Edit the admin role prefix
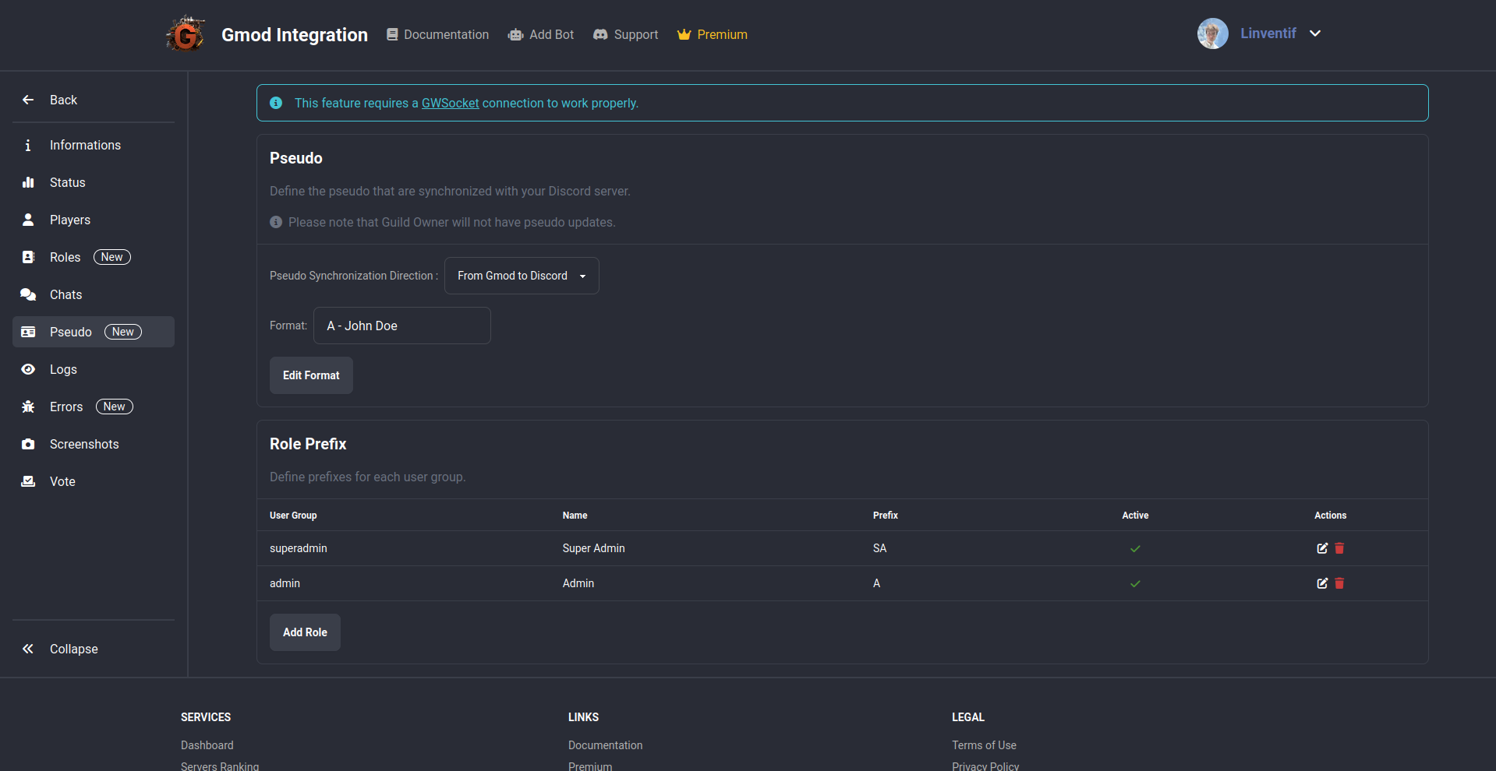Viewport: 1496px width, 771px height. [x=1322, y=583]
